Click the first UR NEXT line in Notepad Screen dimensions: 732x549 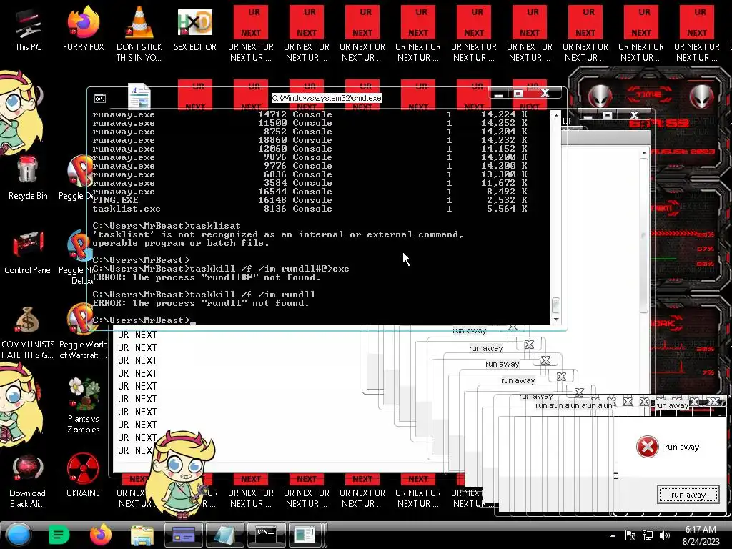coord(137,335)
